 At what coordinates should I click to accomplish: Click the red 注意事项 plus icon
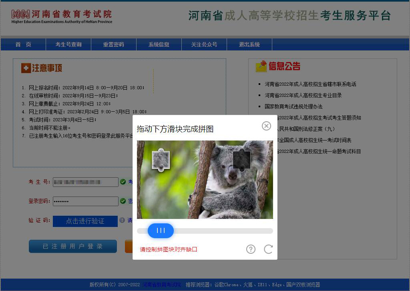click(x=26, y=68)
